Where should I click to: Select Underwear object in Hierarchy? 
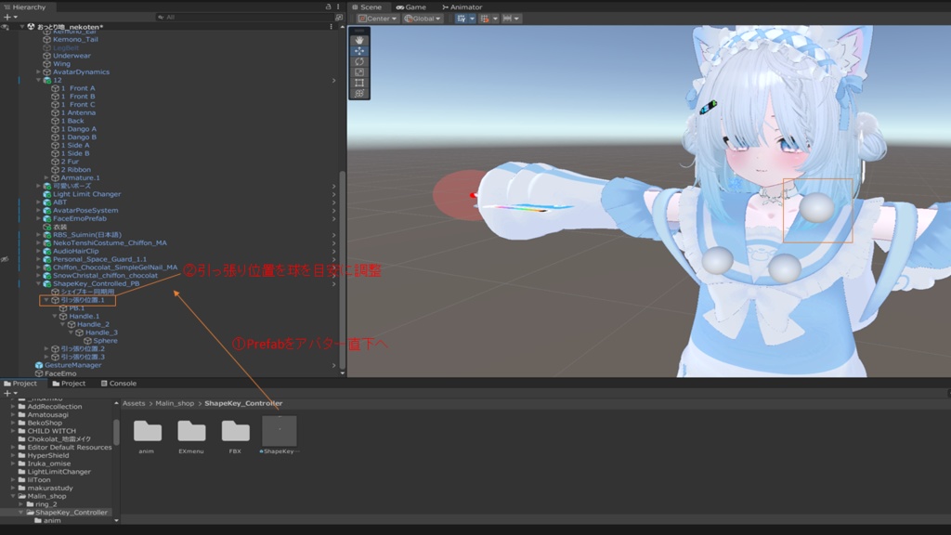[x=72, y=56]
